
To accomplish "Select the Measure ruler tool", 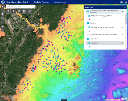I will pyautogui.click(x=30, y=11).
